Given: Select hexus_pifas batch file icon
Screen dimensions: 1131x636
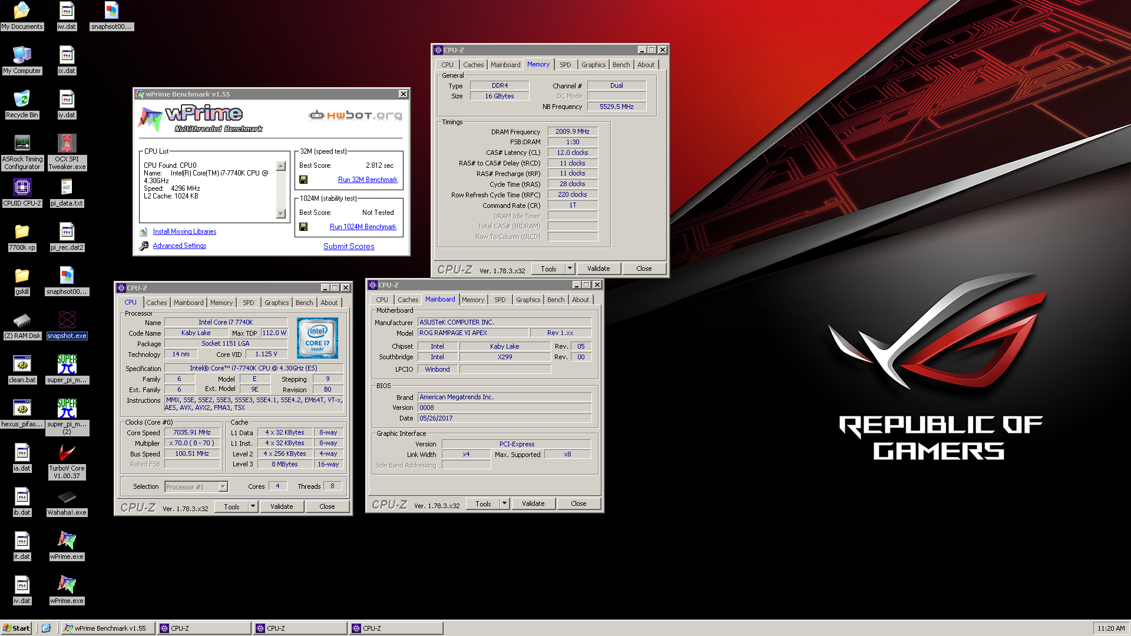Looking at the screenshot, I should click(22, 413).
